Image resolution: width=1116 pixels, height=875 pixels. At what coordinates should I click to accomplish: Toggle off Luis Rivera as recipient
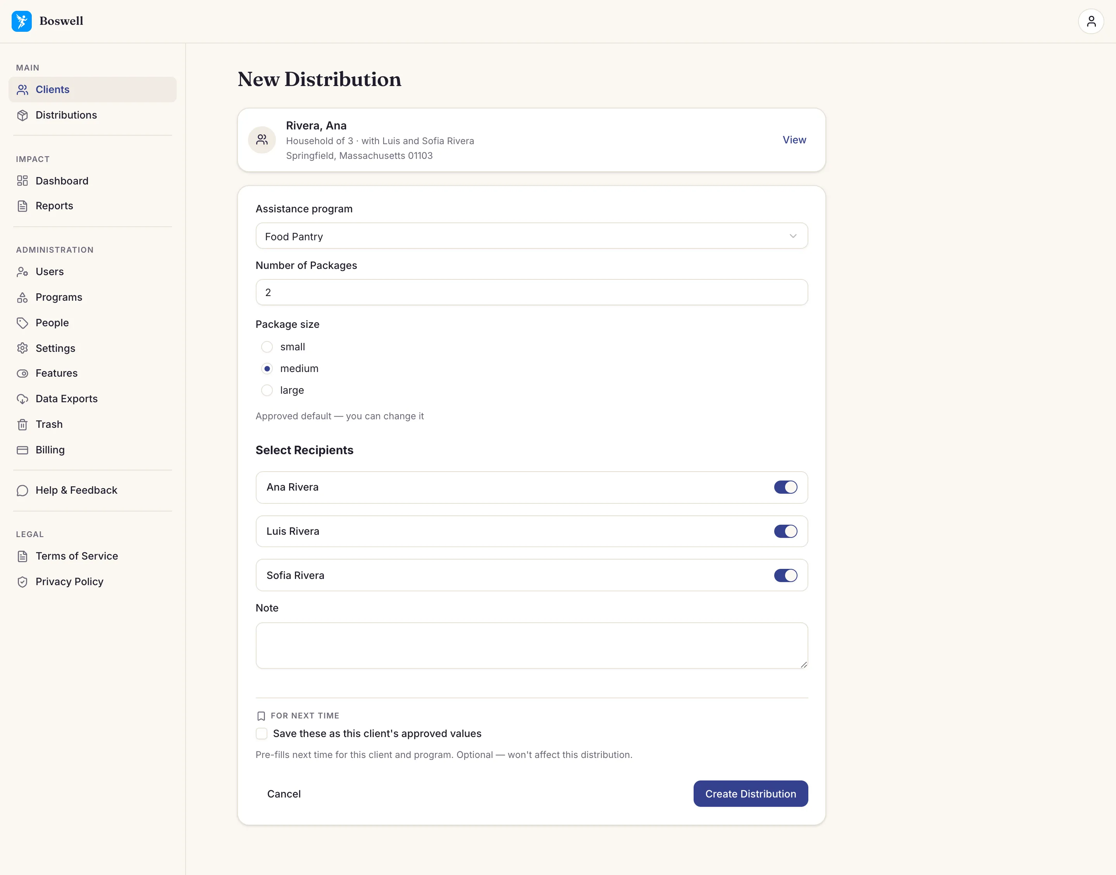(785, 531)
